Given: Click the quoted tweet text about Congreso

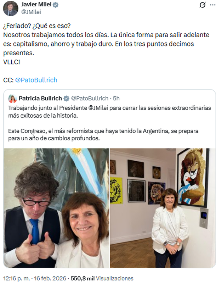Looking at the screenshot, I should point(103,135).
